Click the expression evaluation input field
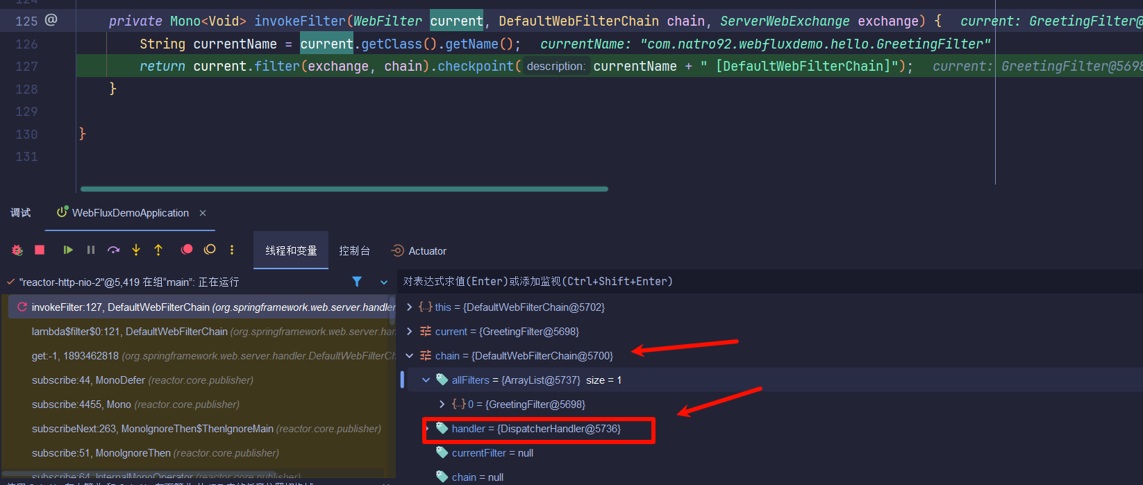Image resolution: width=1143 pixels, height=485 pixels. tap(771, 281)
